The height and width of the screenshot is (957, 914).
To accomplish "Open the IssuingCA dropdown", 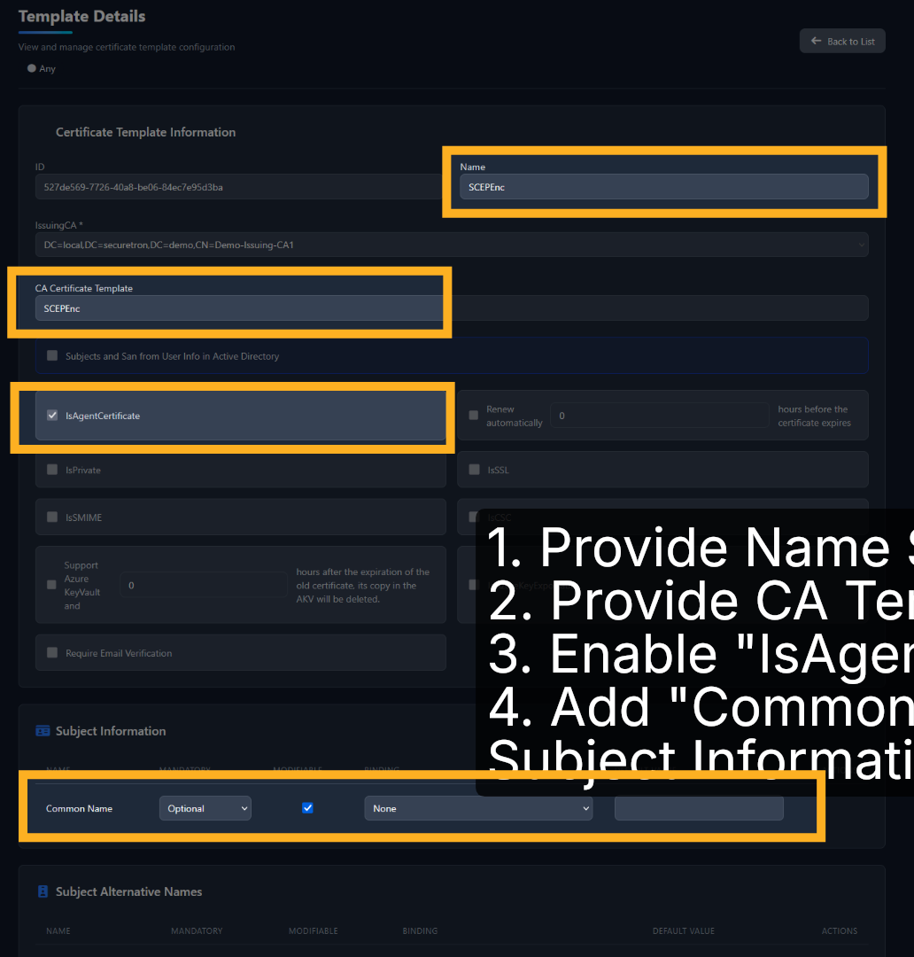I will pyautogui.click(x=452, y=245).
